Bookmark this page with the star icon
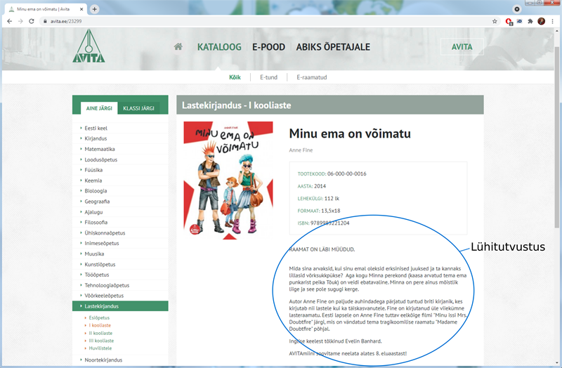The width and height of the screenshot is (562, 368). pyautogui.click(x=495, y=21)
